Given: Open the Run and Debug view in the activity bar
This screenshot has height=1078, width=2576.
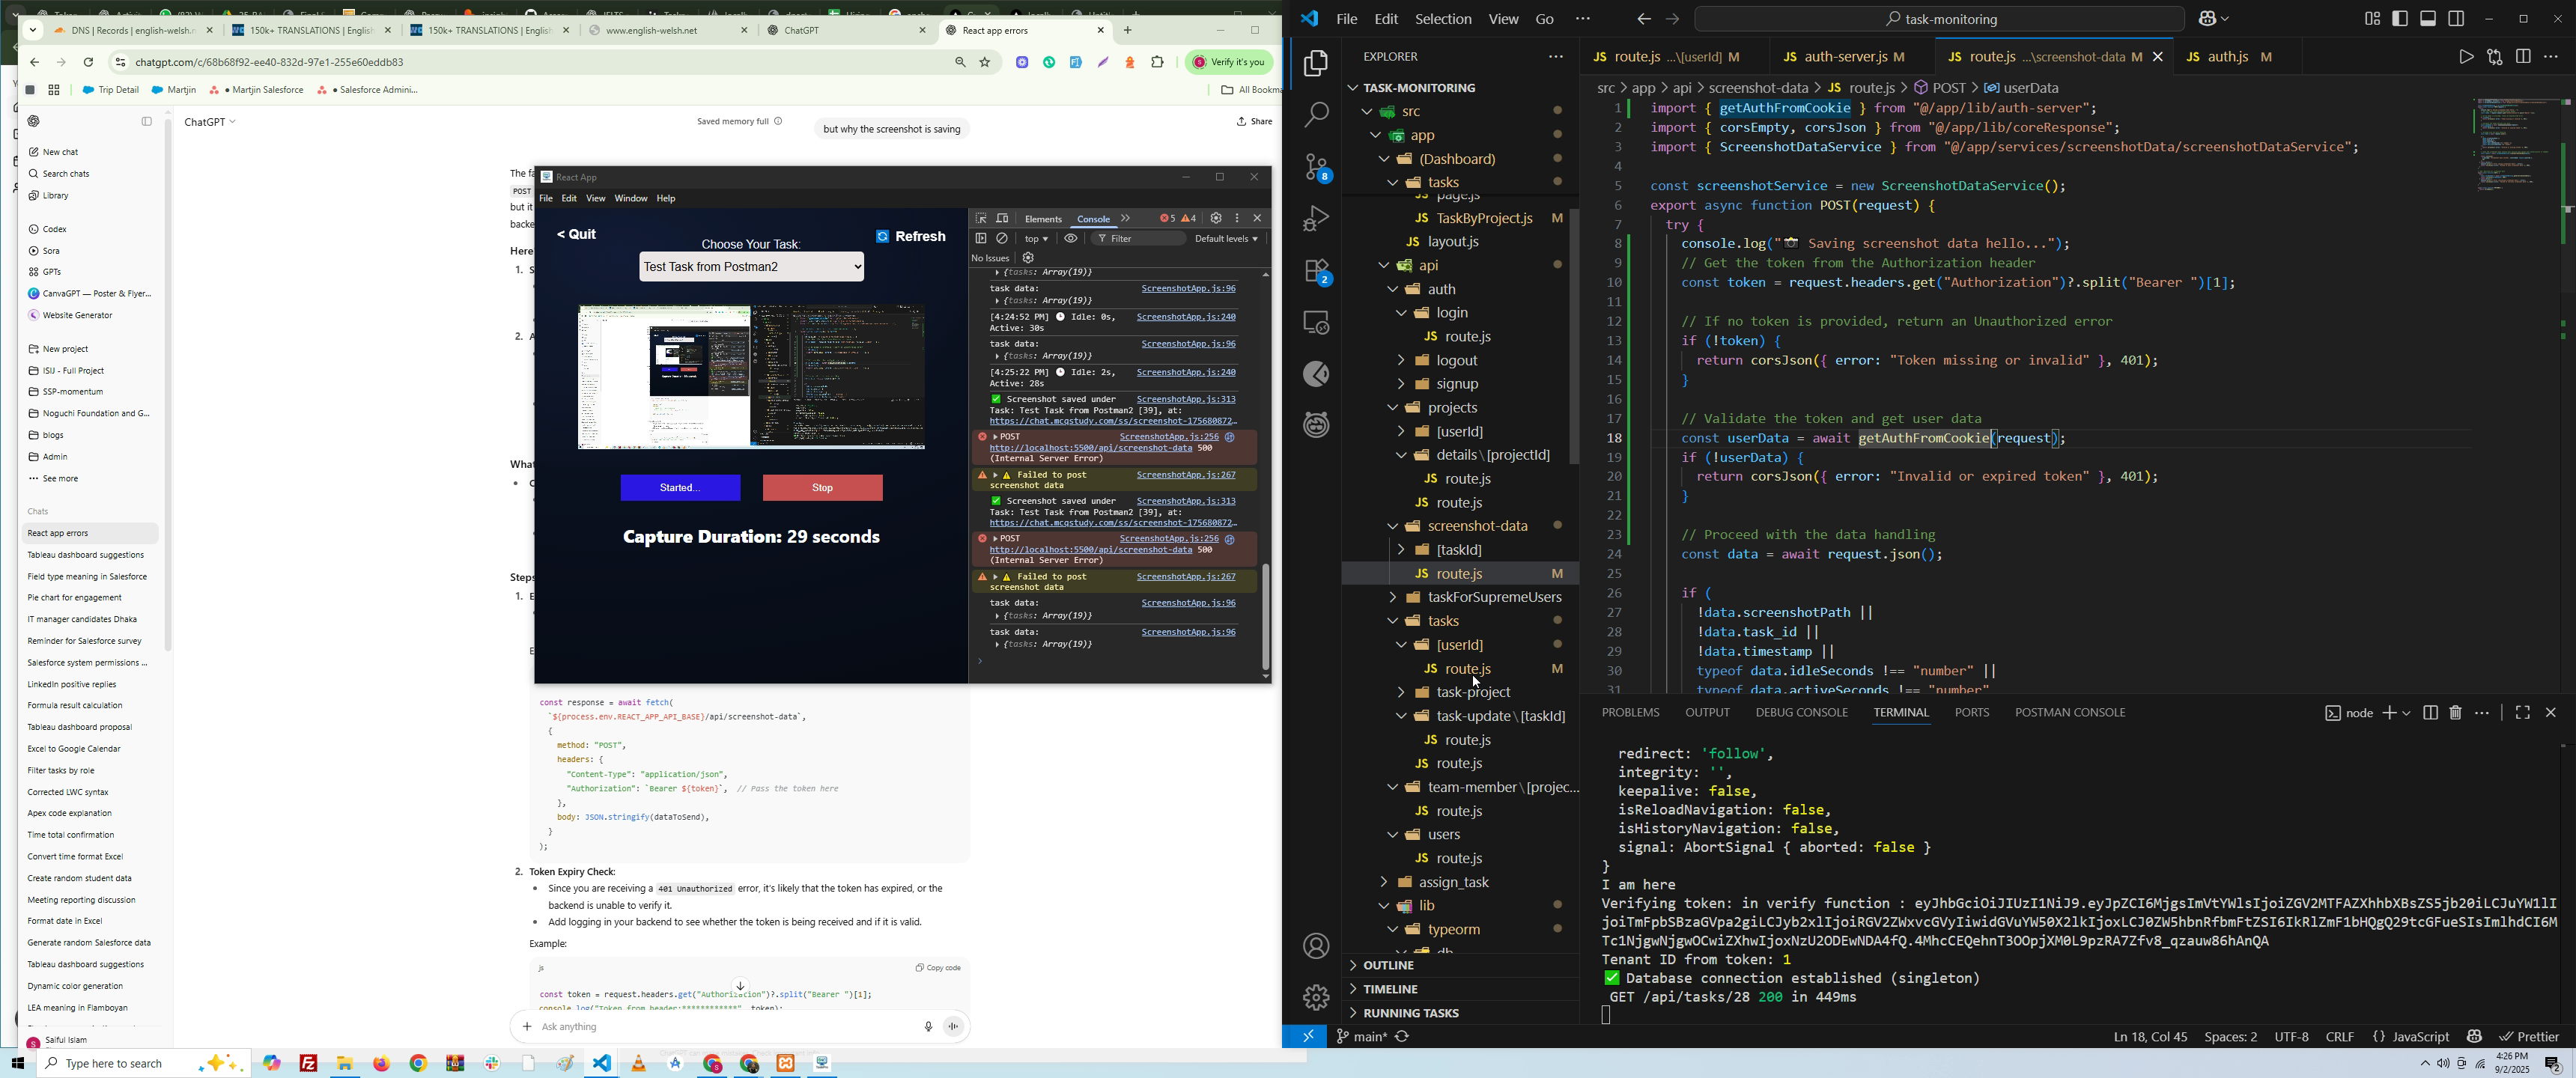Looking at the screenshot, I should coord(1316,219).
